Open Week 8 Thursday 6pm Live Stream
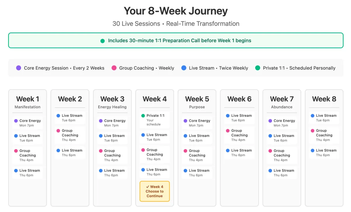 pyautogui.click(x=324, y=153)
